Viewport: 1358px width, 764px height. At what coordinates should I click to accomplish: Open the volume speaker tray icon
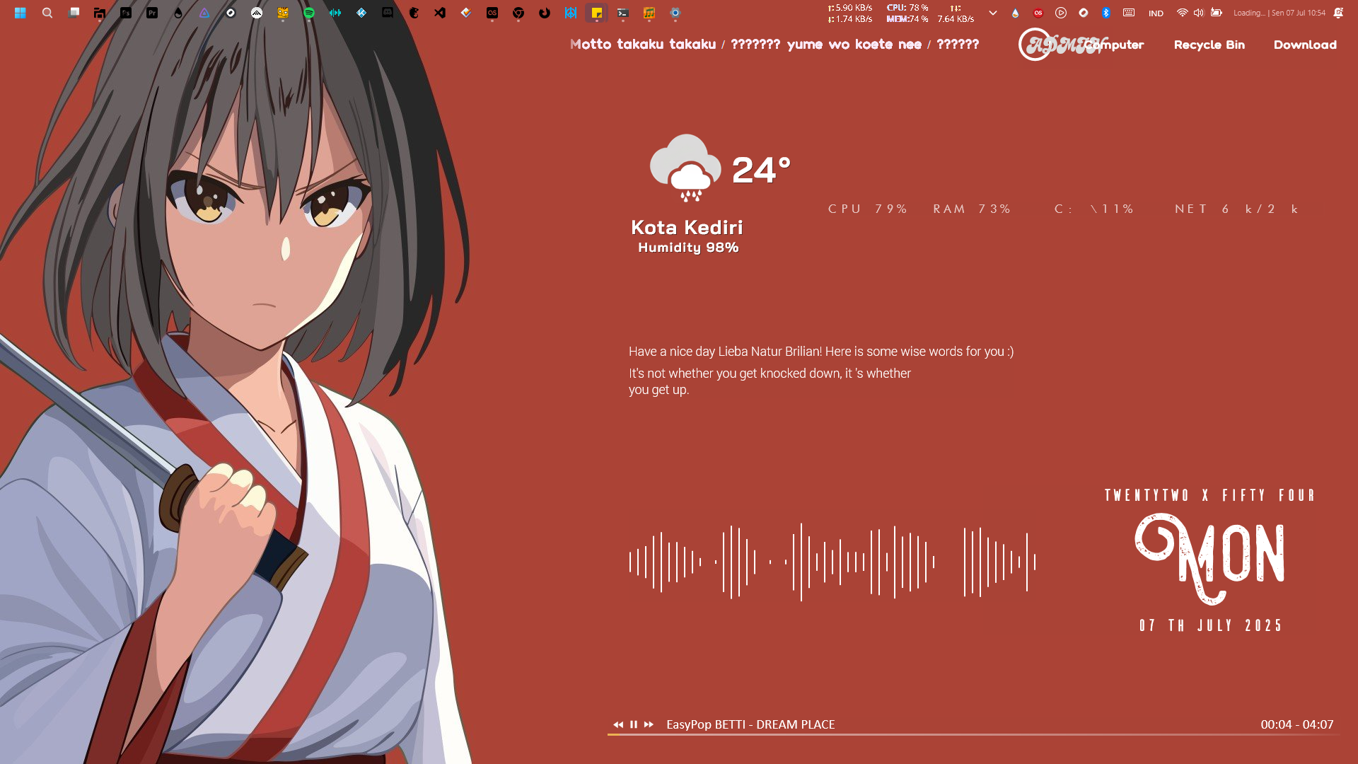click(1198, 13)
